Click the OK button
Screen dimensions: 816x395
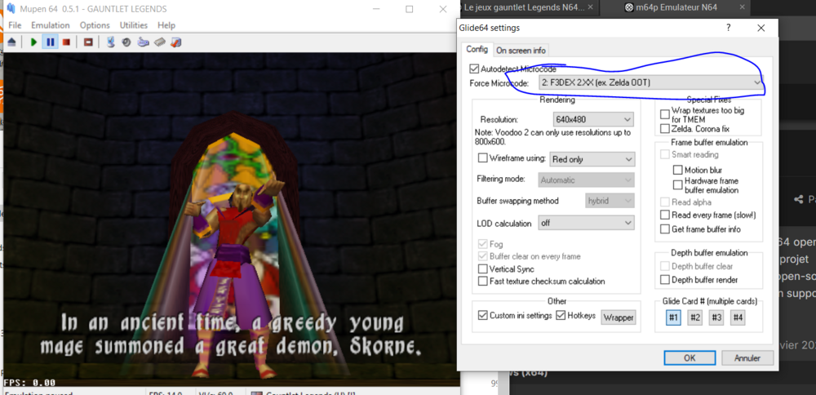690,357
